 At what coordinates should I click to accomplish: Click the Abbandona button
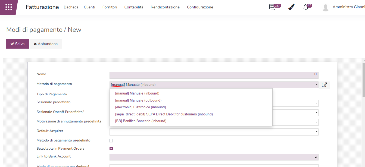coord(46,44)
